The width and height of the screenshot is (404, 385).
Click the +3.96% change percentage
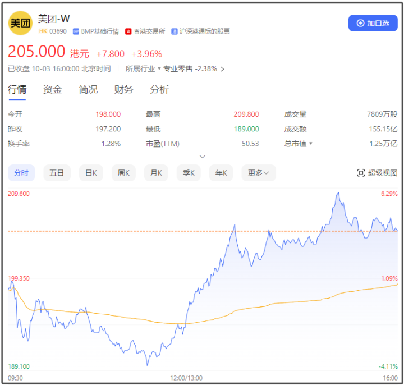click(146, 54)
